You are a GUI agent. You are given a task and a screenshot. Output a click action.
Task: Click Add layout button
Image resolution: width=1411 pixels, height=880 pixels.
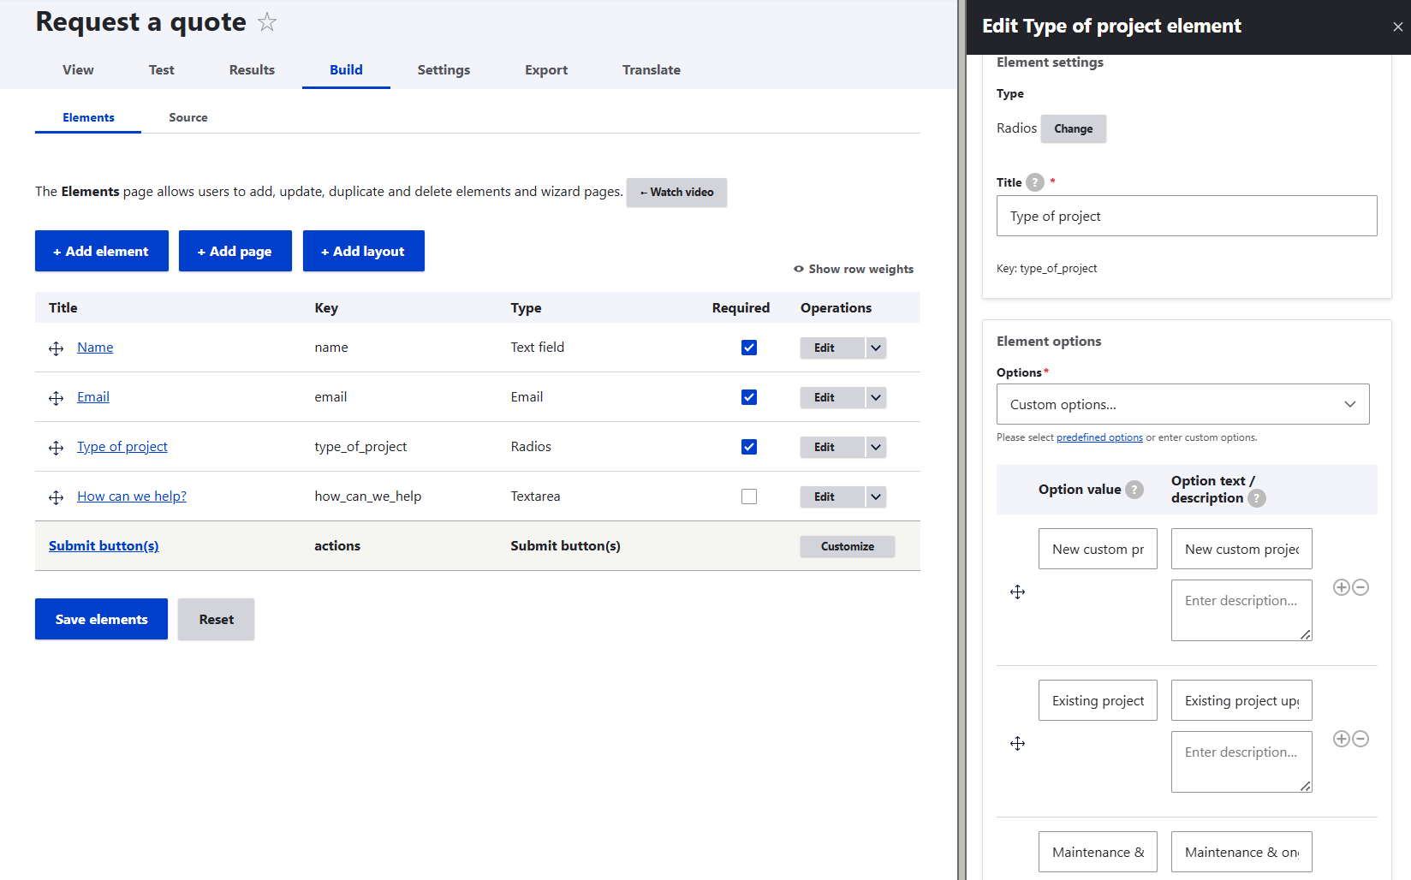[x=363, y=251]
